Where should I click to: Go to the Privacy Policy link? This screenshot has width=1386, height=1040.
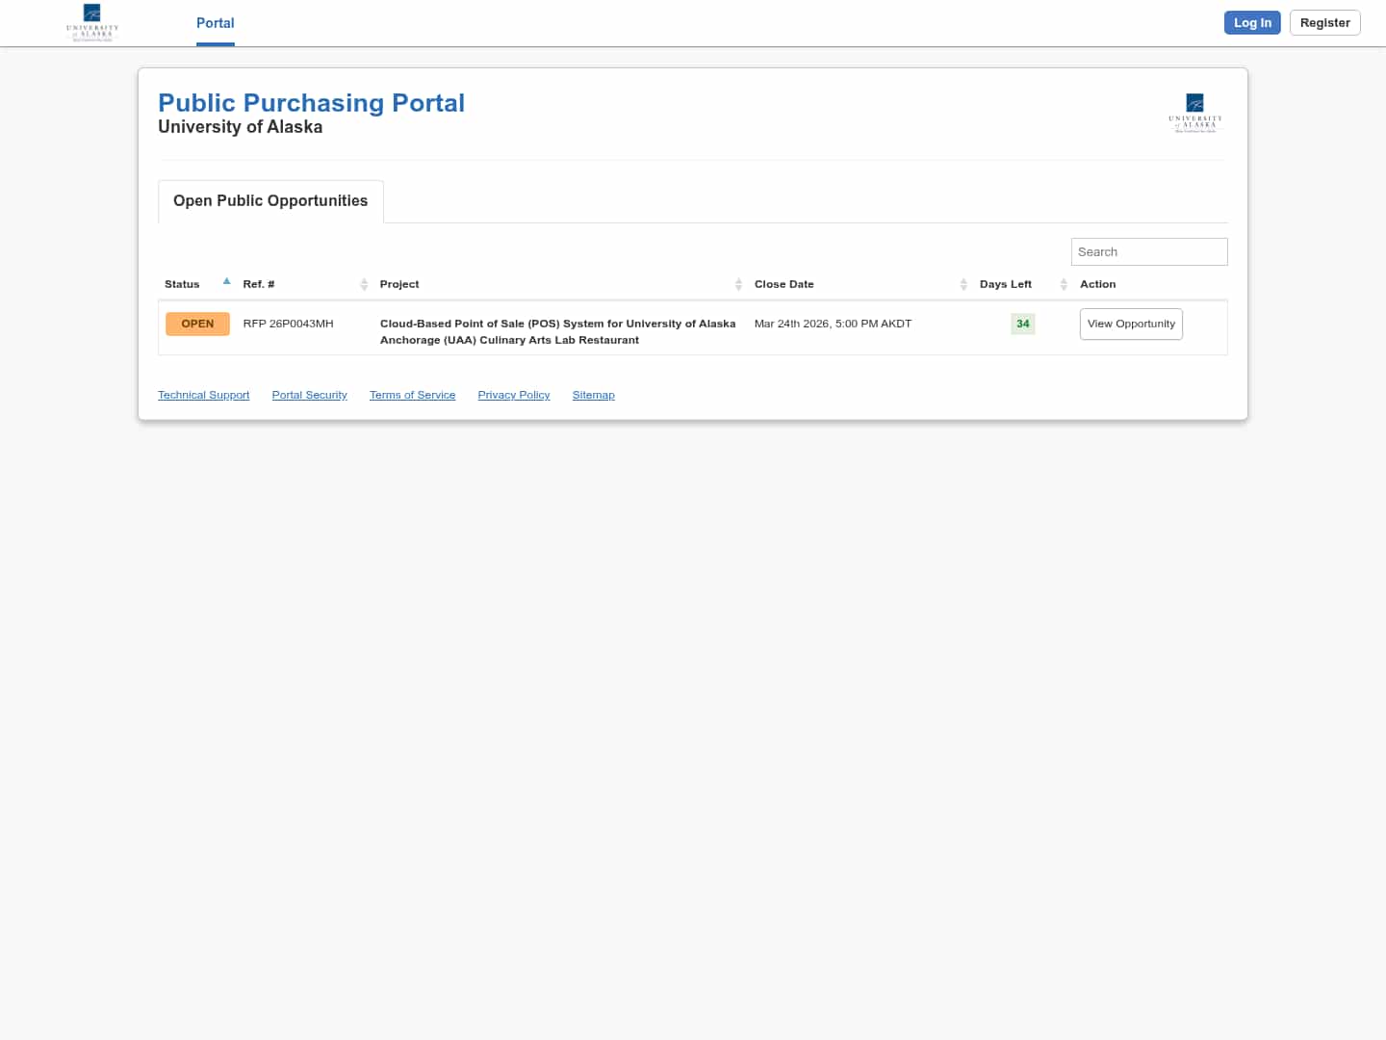pyautogui.click(x=513, y=396)
